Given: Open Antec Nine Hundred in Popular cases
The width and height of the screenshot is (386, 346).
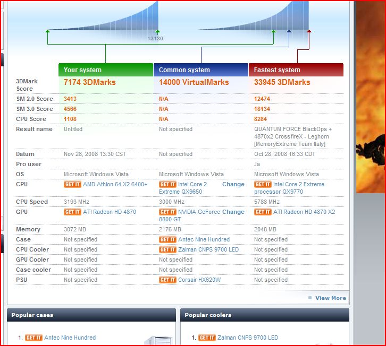Looking at the screenshot, I should point(70,338).
